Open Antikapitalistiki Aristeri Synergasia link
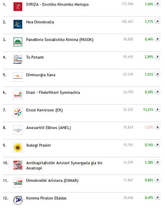The image size is (165, 209). [64, 165]
